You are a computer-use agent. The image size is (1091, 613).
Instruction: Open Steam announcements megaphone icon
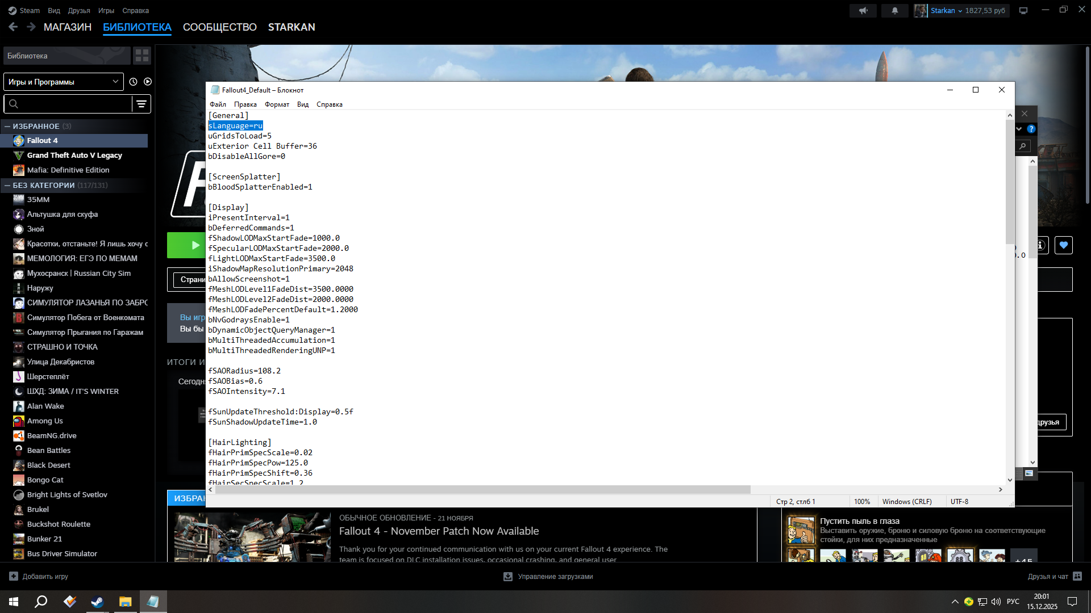coord(863,11)
